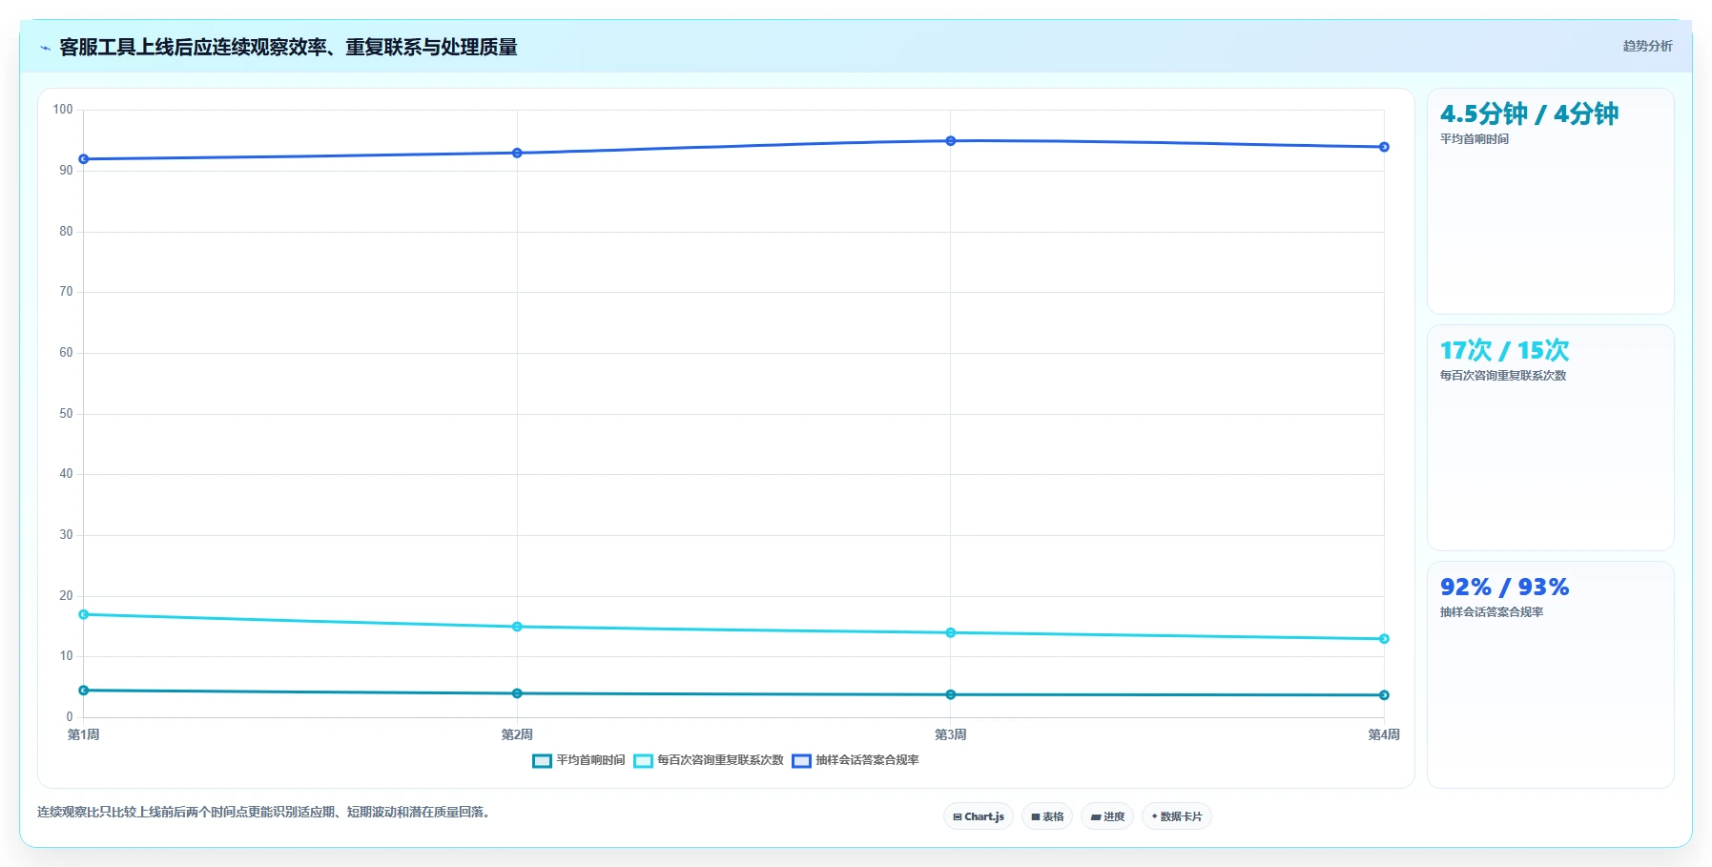The height and width of the screenshot is (867, 1712).
Task: Toggle the 抽样会话答案合规率 legend label
Action: pyautogui.click(x=867, y=760)
